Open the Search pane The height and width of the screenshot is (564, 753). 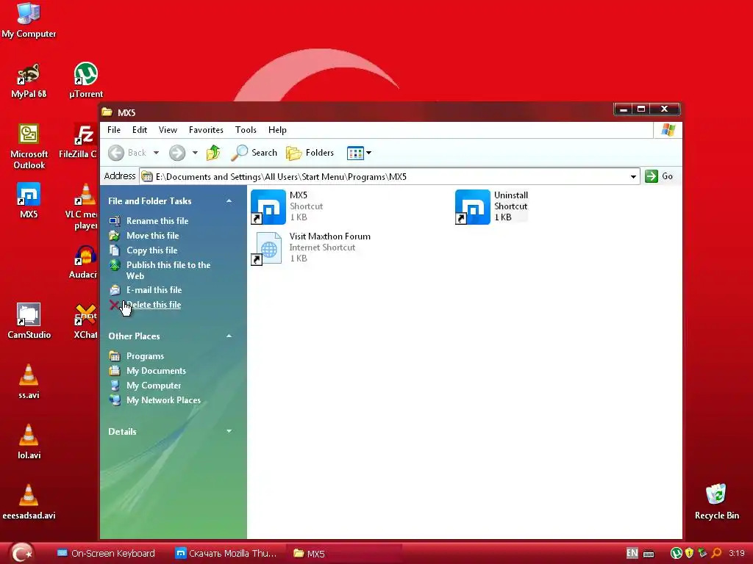tap(254, 153)
